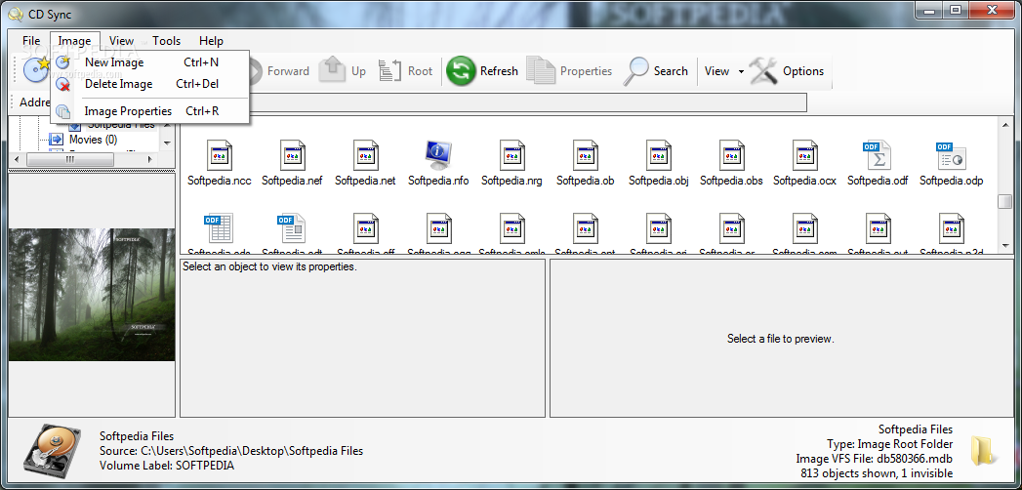
Task: Select the Softpedia.obj file icon
Action: click(658, 155)
